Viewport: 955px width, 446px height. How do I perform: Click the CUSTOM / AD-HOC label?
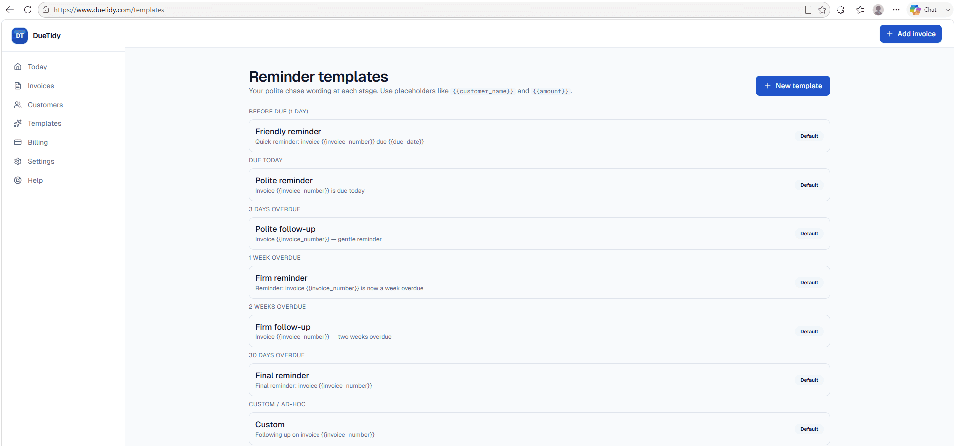click(277, 404)
